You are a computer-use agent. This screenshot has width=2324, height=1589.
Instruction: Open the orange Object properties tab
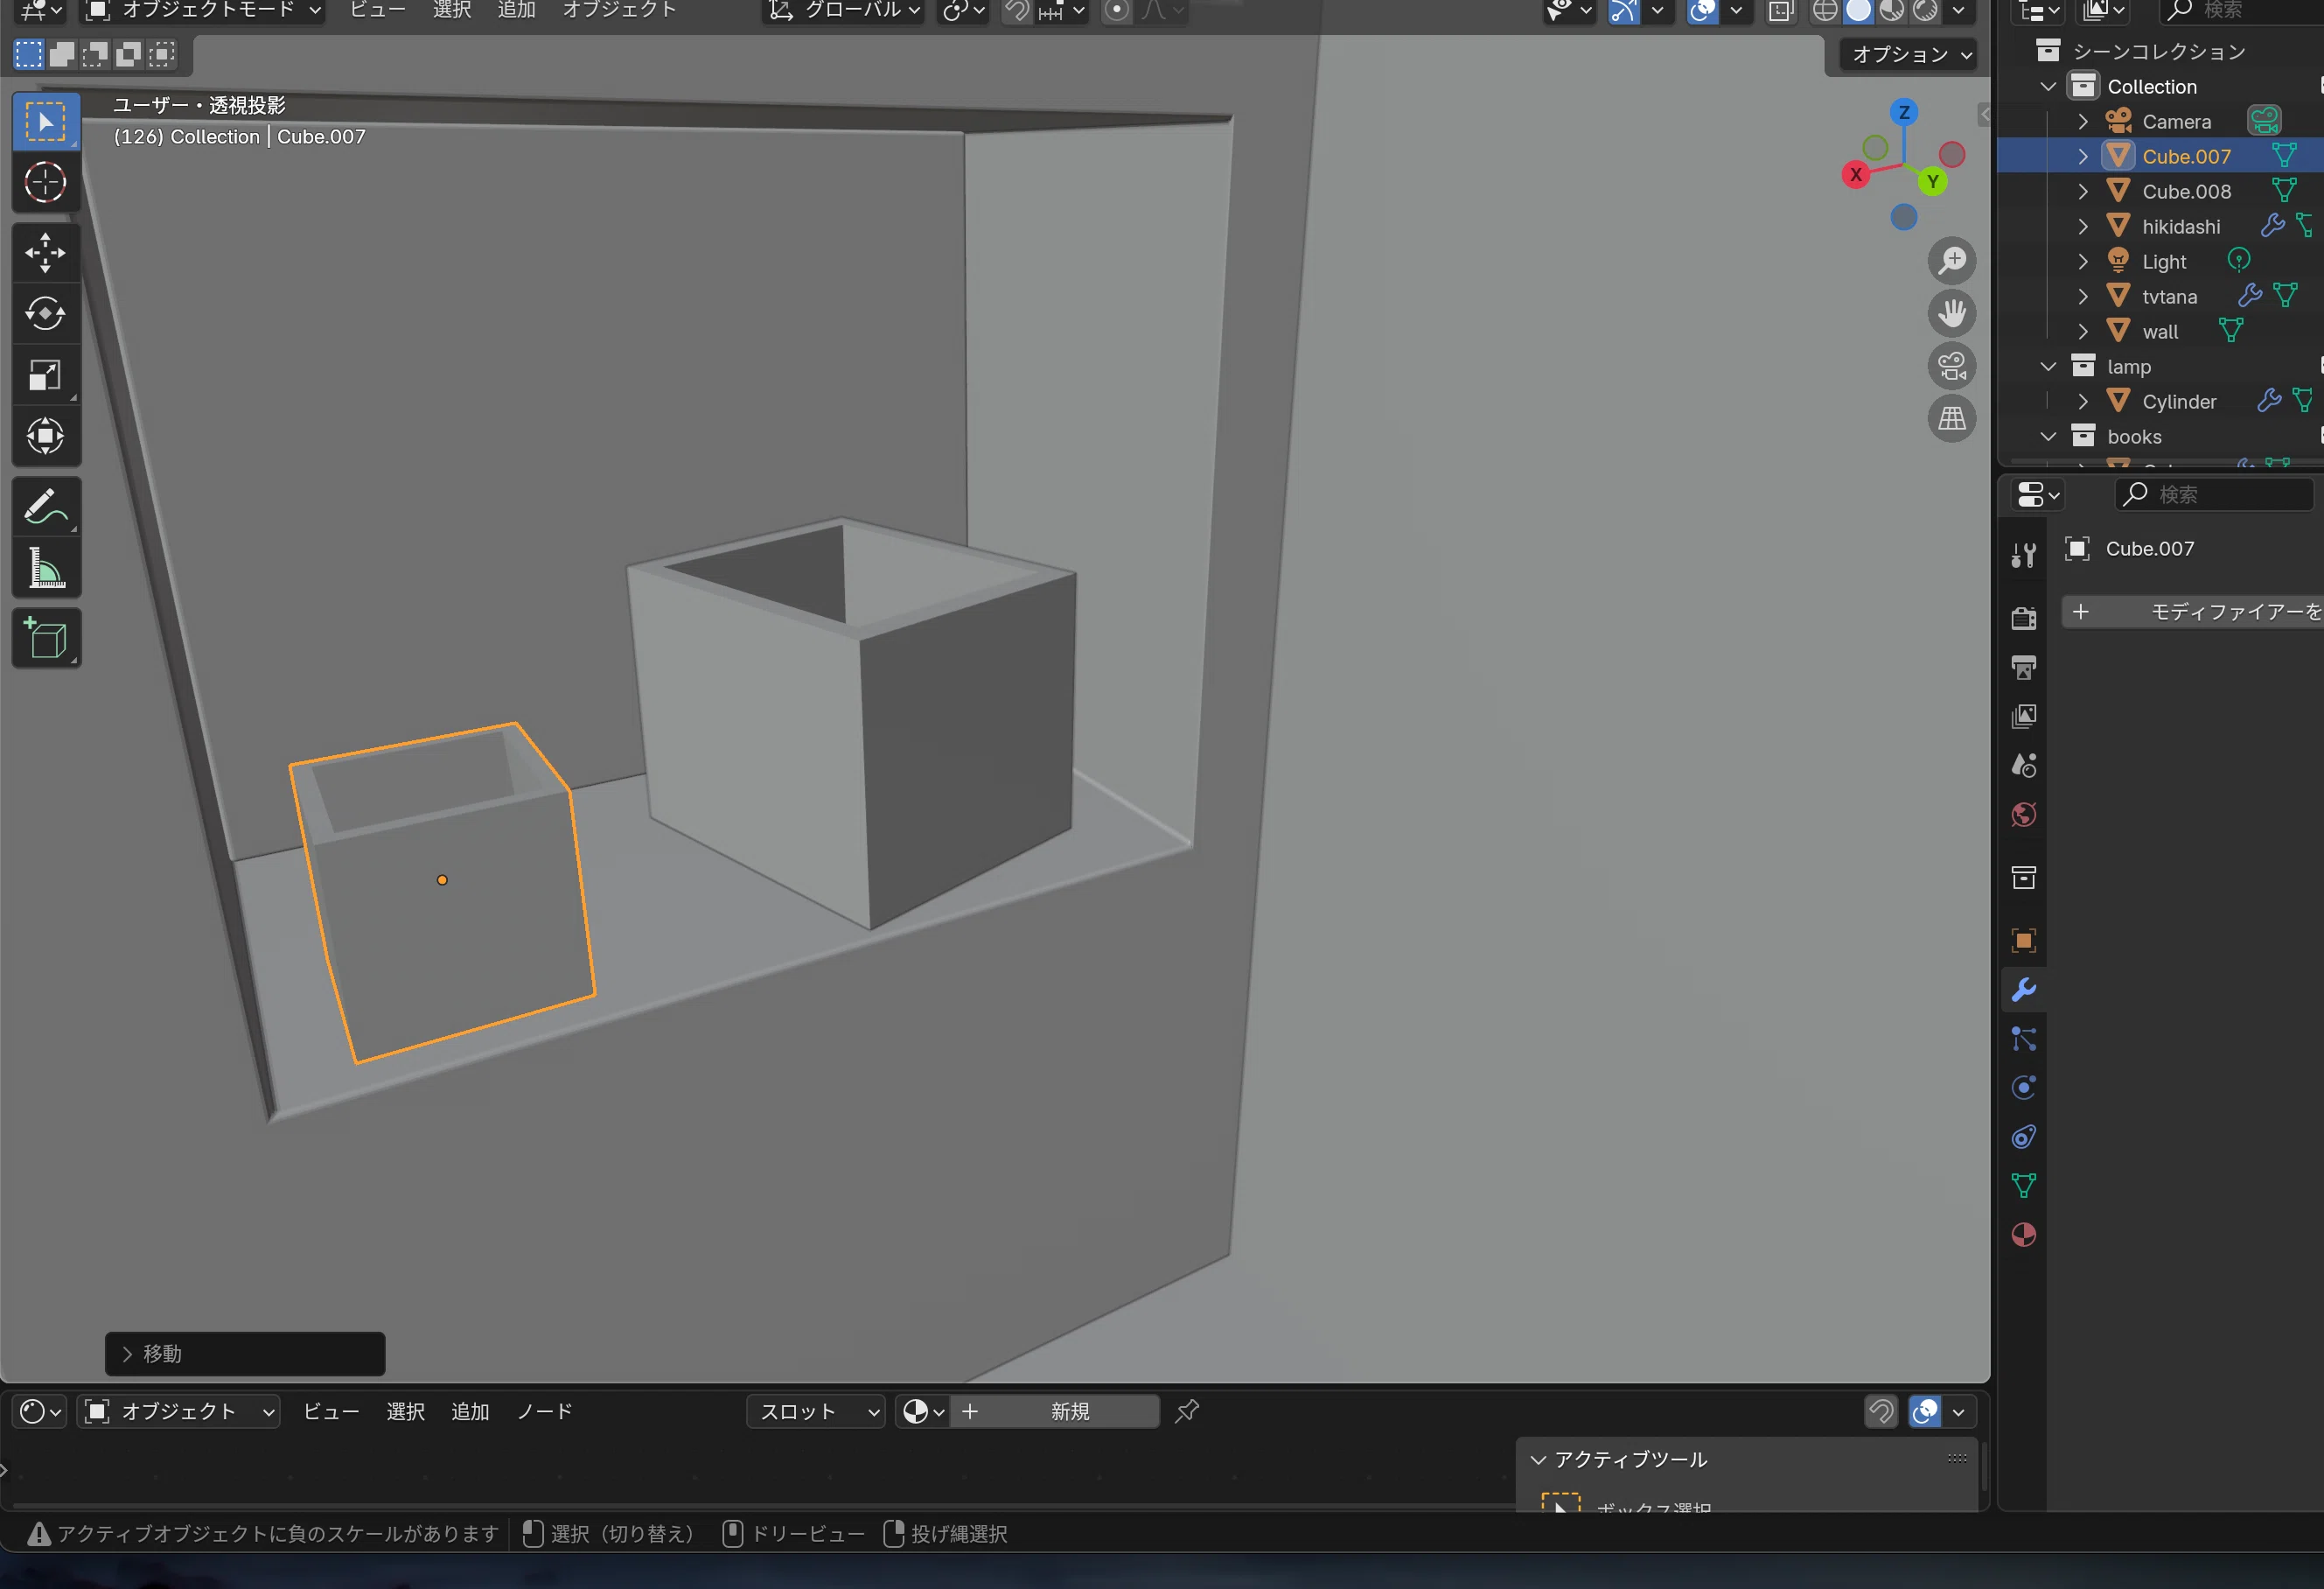[2023, 941]
